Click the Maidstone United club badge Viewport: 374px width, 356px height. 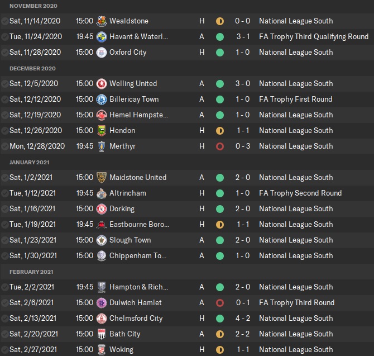click(x=102, y=178)
